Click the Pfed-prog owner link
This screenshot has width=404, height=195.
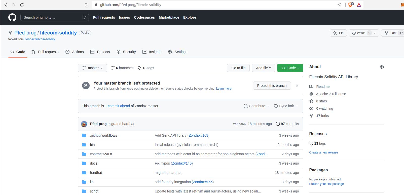tap(25, 33)
